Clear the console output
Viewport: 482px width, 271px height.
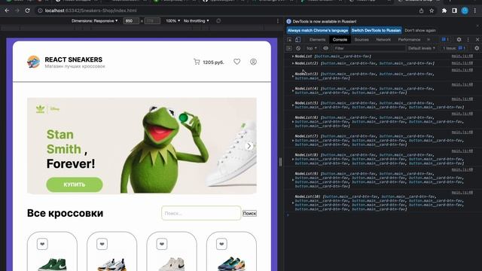pyautogui.click(x=298, y=48)
